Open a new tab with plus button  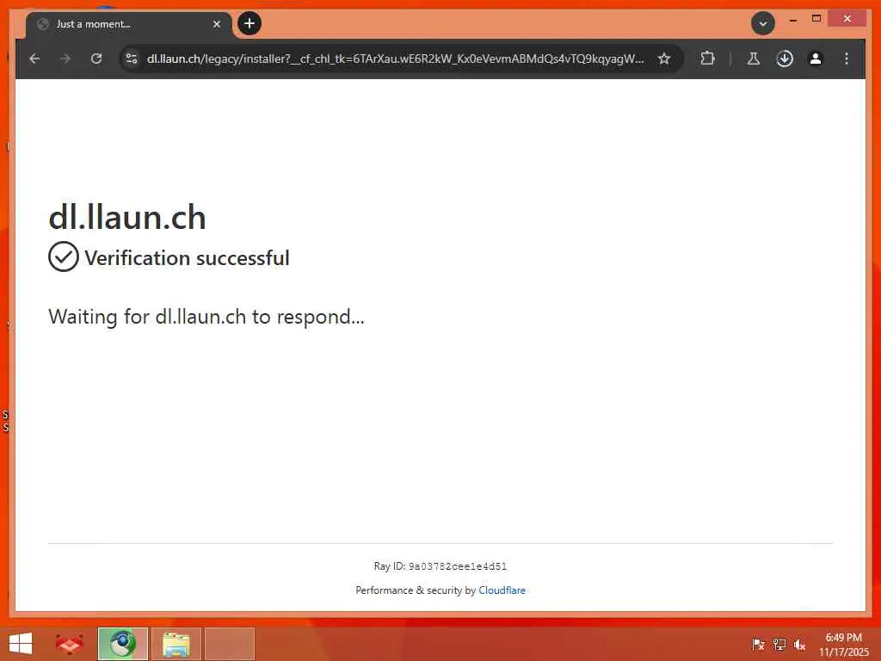250,23
